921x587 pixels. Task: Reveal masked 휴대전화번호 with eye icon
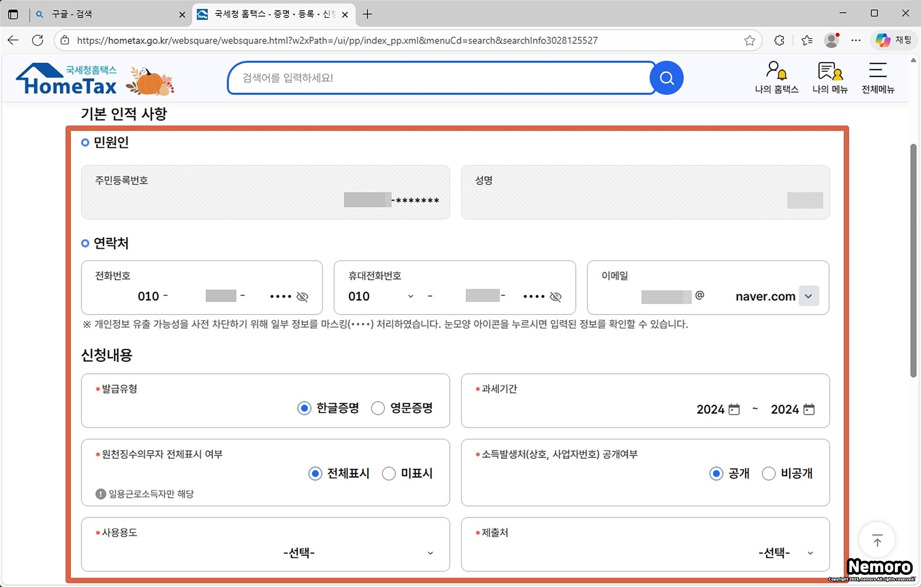(556, 297)
